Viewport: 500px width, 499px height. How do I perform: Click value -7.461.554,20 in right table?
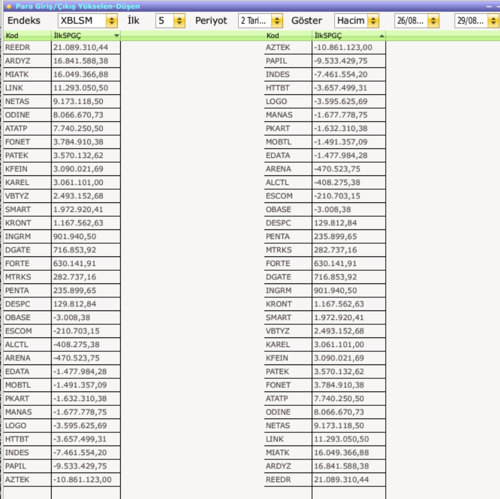[341, 74]
